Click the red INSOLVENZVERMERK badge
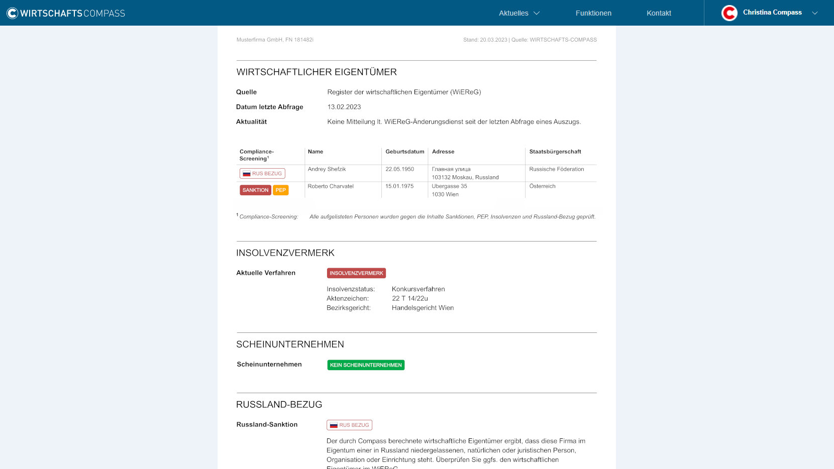This screenshot has height=469, width=834. 356,273
